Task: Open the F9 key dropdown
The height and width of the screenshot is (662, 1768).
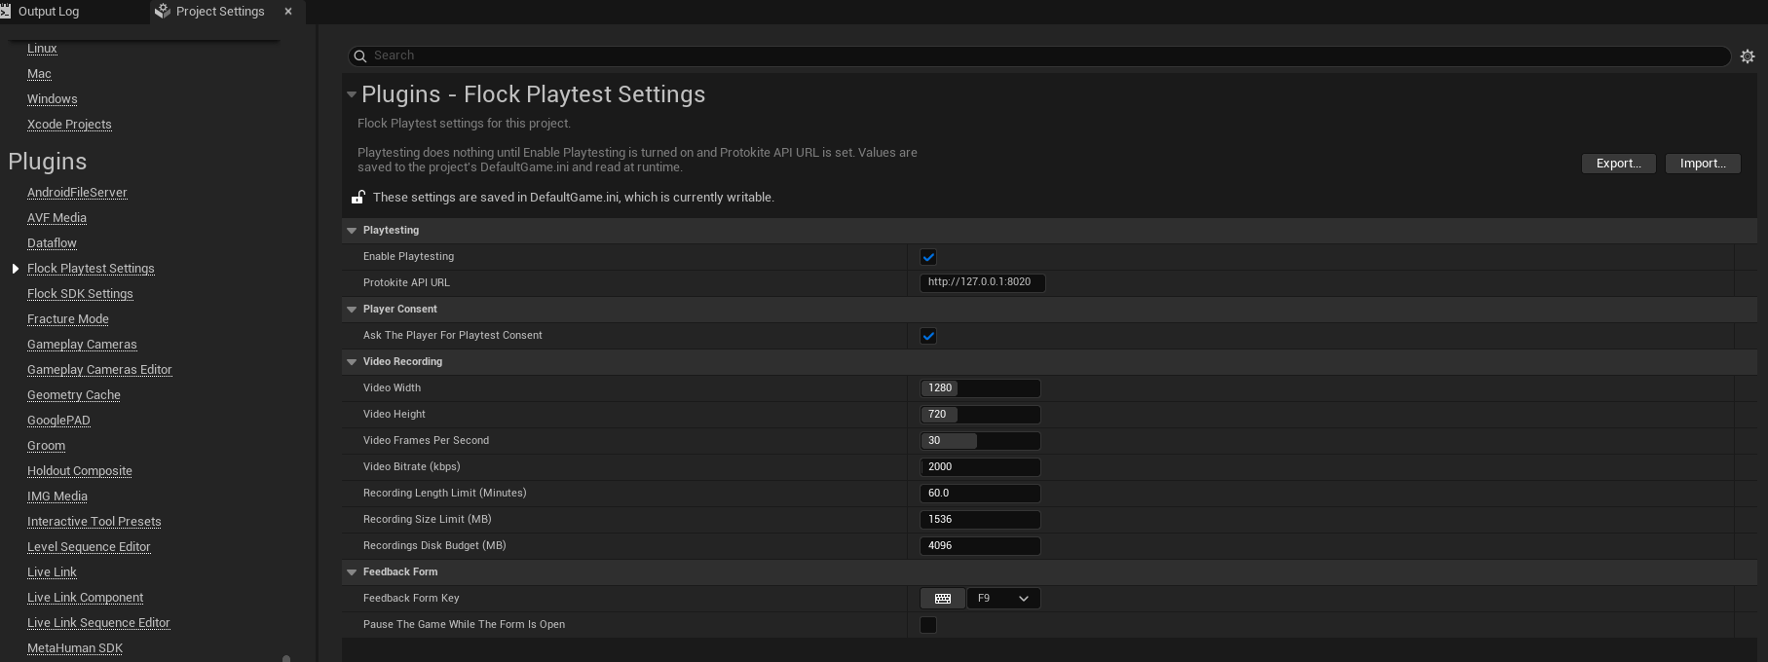Action: point(1004,599)
